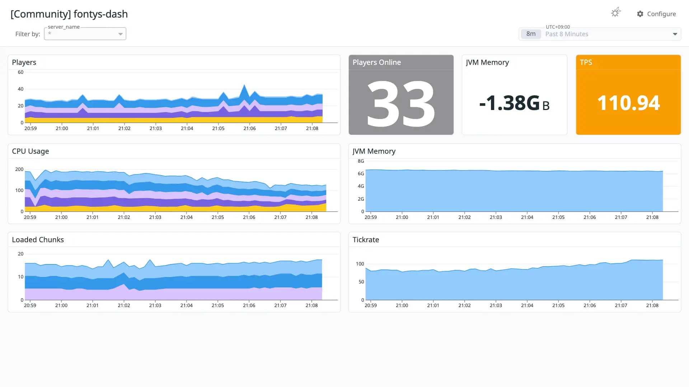Click the 21:02 tick on CPU Usage graph
689x387 pixels.
click(124, 217)
